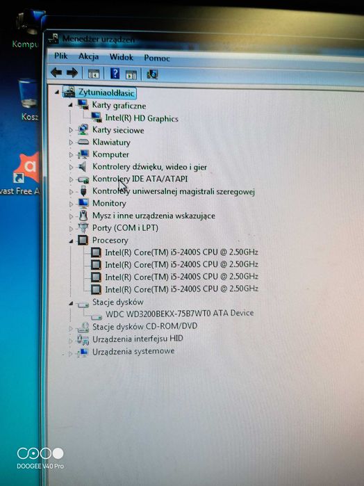The height and width of the screenshot is (486, 364).
Task: Open the Pomoc menu
Action: point(157,58)
